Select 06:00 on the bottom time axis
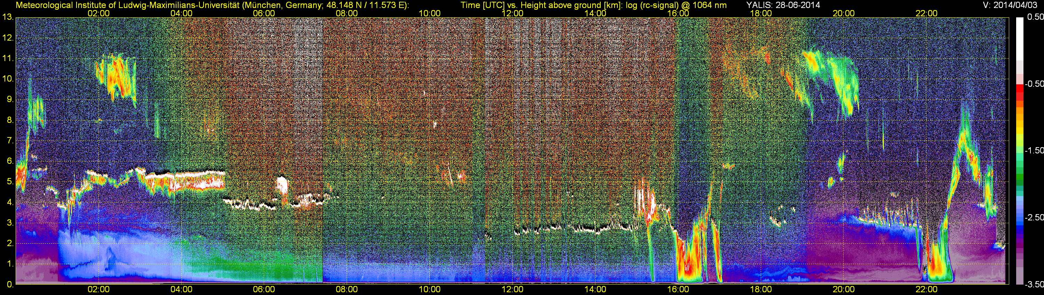The image size is (1044, 295). coord(264,289)
